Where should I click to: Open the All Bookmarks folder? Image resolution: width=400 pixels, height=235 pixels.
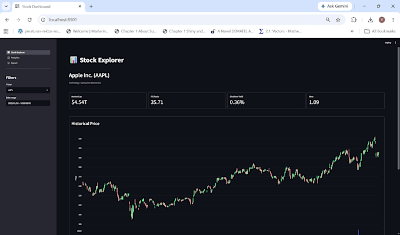coord(380,31)
